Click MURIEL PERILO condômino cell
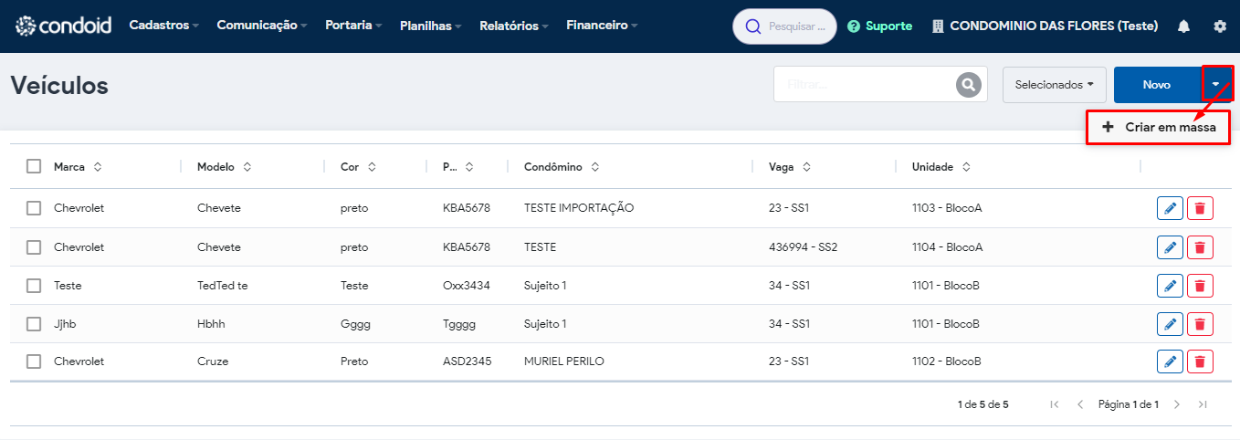 pos(564,361)
